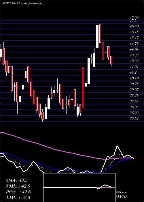Select the 42.62 price level label
The width and height of the screenshot is (144, 202).
tap(134, 61)
